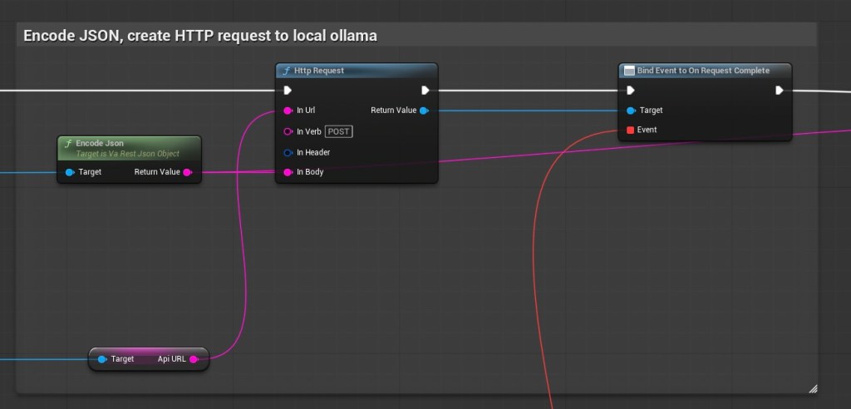Click the Api URL output pin
Viewport: 851px width, 409px height.
[x=194, y=359]
